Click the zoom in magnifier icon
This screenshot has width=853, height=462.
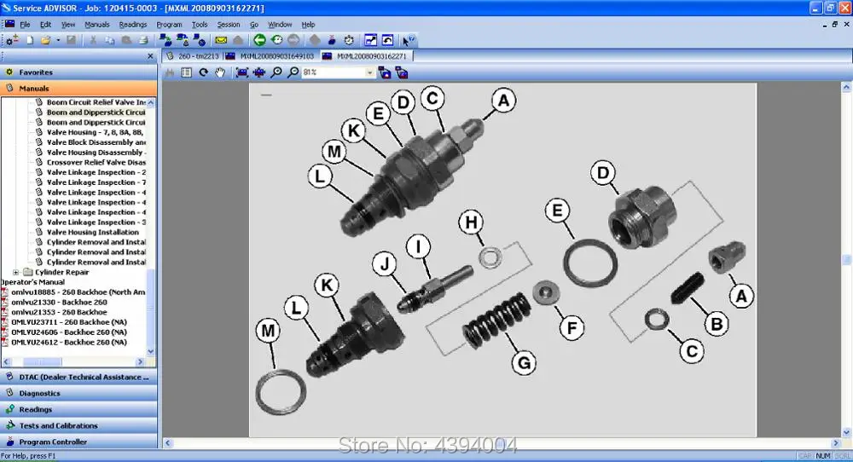pos(276,72)
